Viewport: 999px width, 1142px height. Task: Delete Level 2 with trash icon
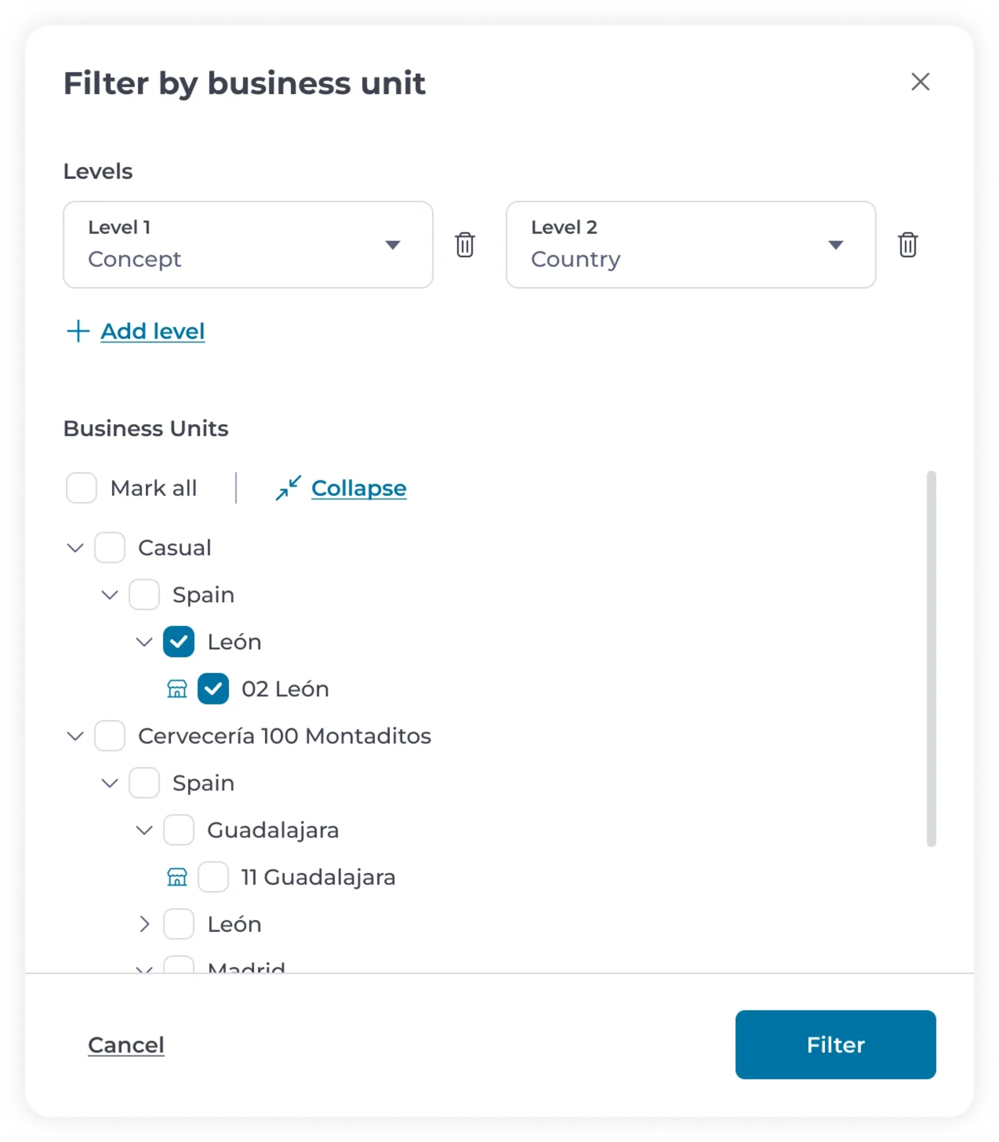907,245
